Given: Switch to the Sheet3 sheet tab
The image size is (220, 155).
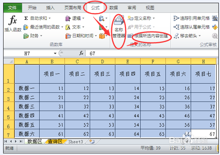Looking at the screenshot, I should (76, 142).
